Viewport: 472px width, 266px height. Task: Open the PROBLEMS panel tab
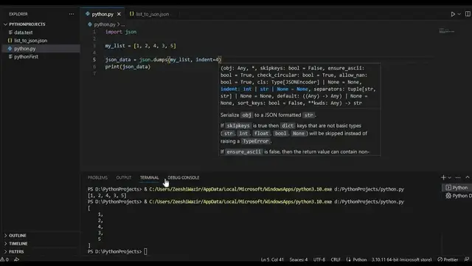pyautogui.click(x=97, y=177)
